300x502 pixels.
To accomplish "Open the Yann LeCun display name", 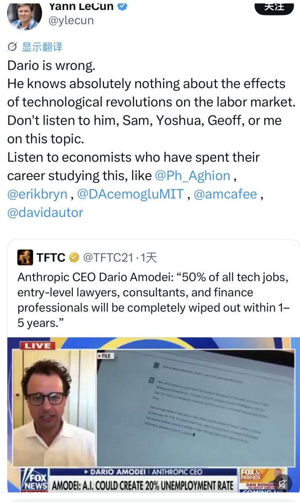I will (x=81, y=6).
